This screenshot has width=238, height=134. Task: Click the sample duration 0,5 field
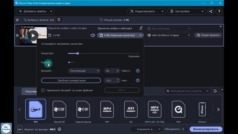point(110,80)
